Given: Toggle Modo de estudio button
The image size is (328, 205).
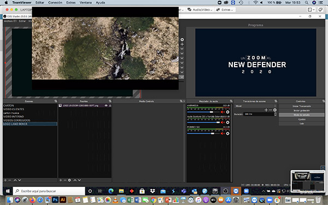Looking at the screenshot, I should (x=302, y=115).
